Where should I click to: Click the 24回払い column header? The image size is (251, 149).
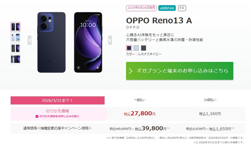point(210,100)
